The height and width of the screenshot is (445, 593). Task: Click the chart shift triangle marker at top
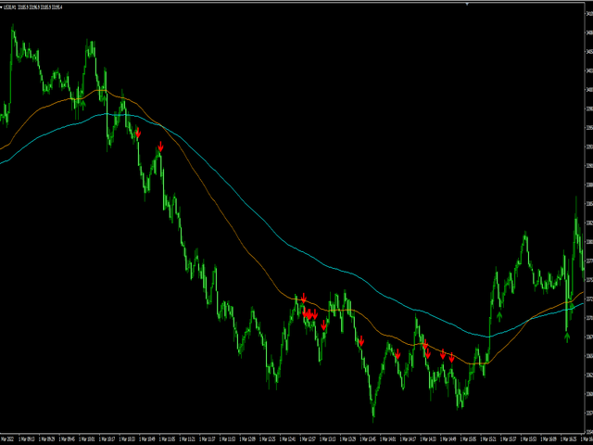click(467, 4)
